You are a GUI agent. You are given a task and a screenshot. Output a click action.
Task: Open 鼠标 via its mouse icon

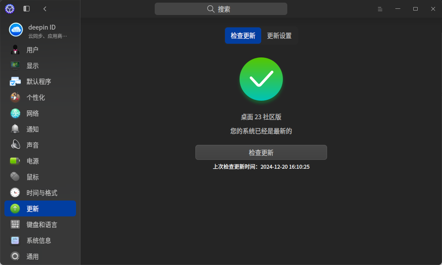tap(15, 177)
